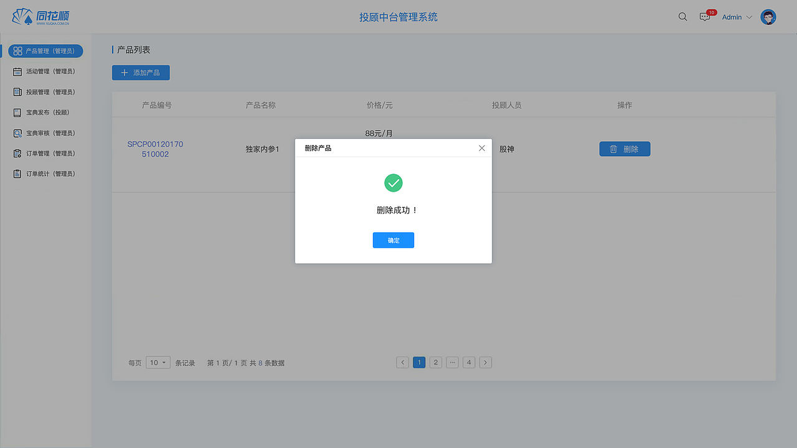The height and width of the screenshot is (448, 797).
Task: Click the 投顾管理 news icon
Action: tap(17, 91)
